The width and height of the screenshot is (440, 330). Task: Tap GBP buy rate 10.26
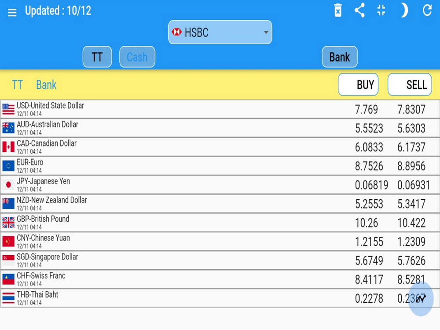pyautogui.click(x=367, y=223)
